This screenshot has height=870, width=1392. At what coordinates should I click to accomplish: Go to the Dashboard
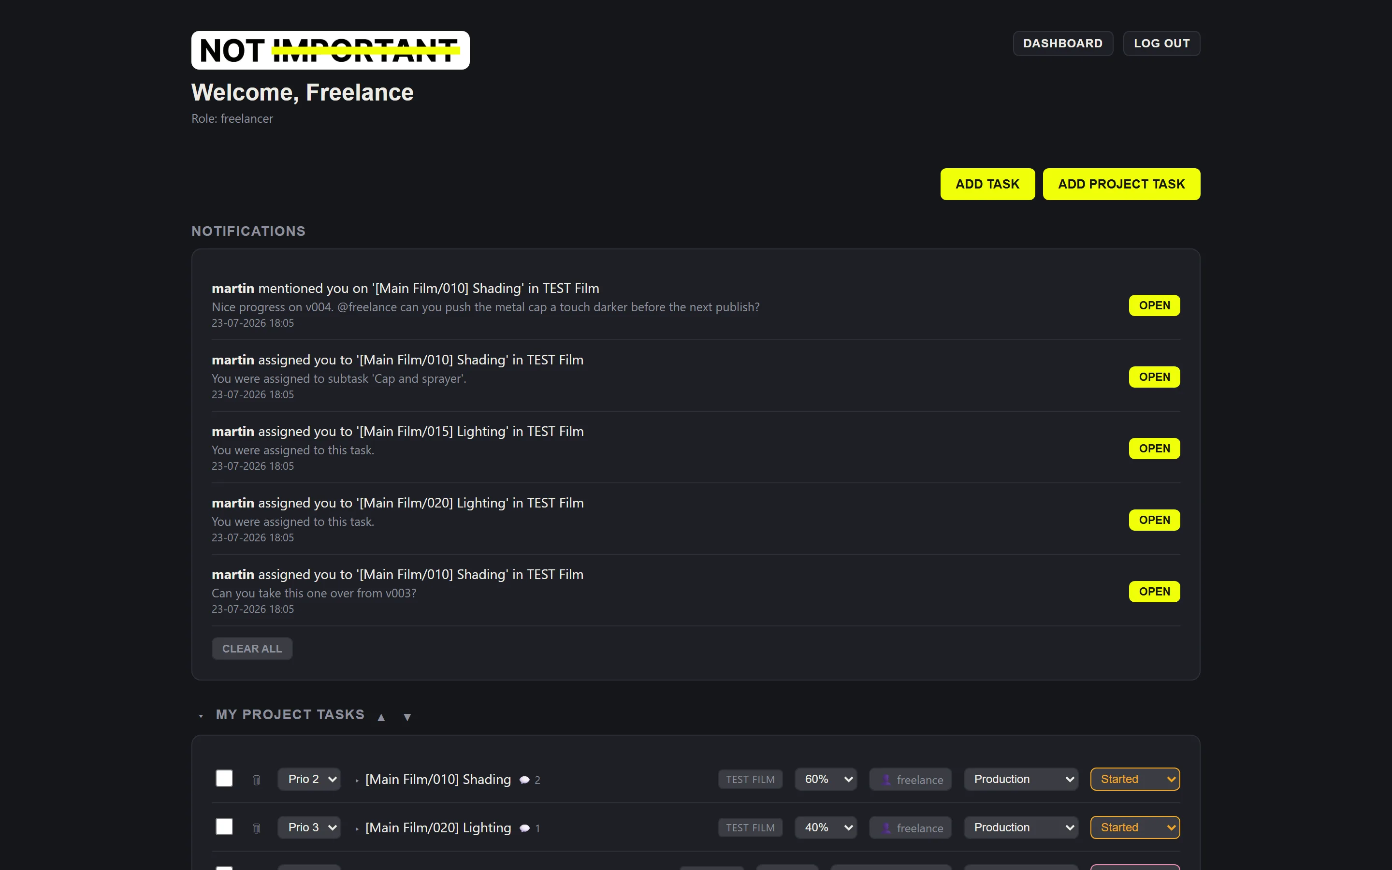pos(1062,43)
